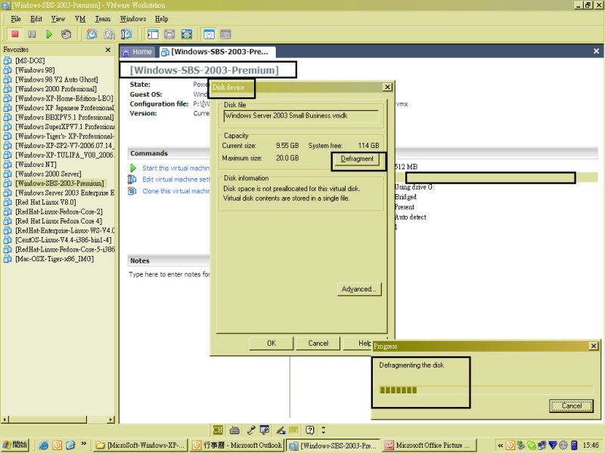Click the Notes text area

point(169,274)
